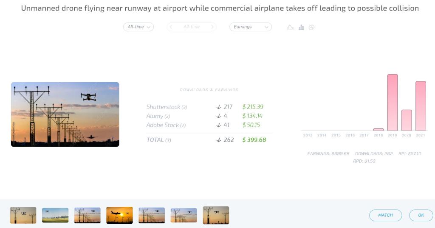This screenshot has width=435, height=228.
Task: Switch to the line chart view
Action: [291, 27]
